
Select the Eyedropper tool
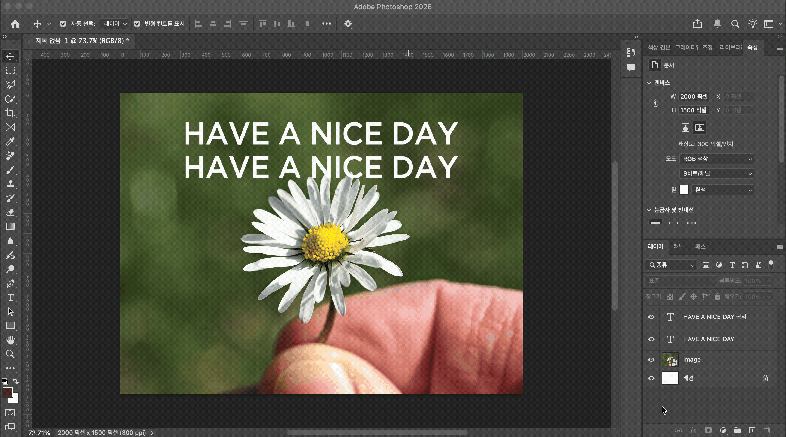(10, 142)
